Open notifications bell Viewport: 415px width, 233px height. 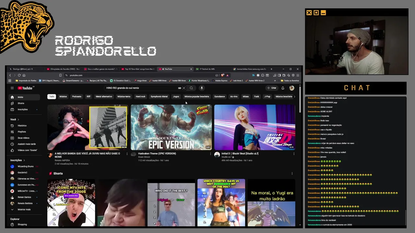pos(283,88)
